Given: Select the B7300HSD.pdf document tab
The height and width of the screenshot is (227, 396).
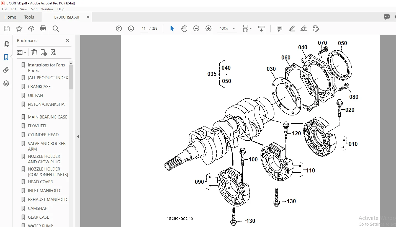Looking at the screenshot, I should click(x=67, y=17).
